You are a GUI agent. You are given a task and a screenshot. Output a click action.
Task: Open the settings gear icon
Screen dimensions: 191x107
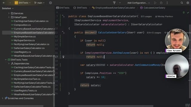[188, 3]
